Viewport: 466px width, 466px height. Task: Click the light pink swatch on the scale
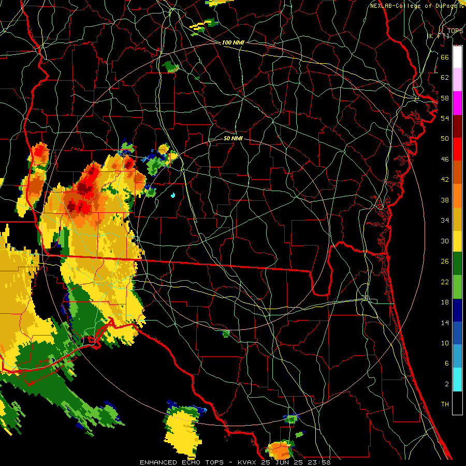[457, 79]
